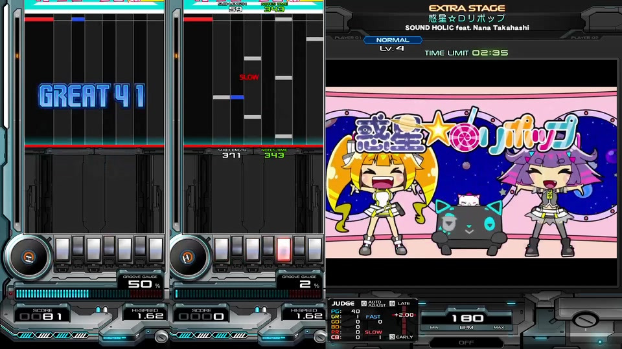Viewport: 622px width, 349px height.
Task: Click the SLOW label in judge panel
Action: (373, 332)
